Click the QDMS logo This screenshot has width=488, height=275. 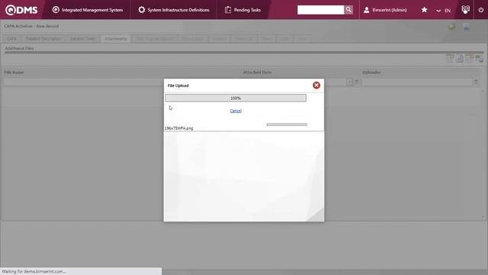tap(21, 10)
